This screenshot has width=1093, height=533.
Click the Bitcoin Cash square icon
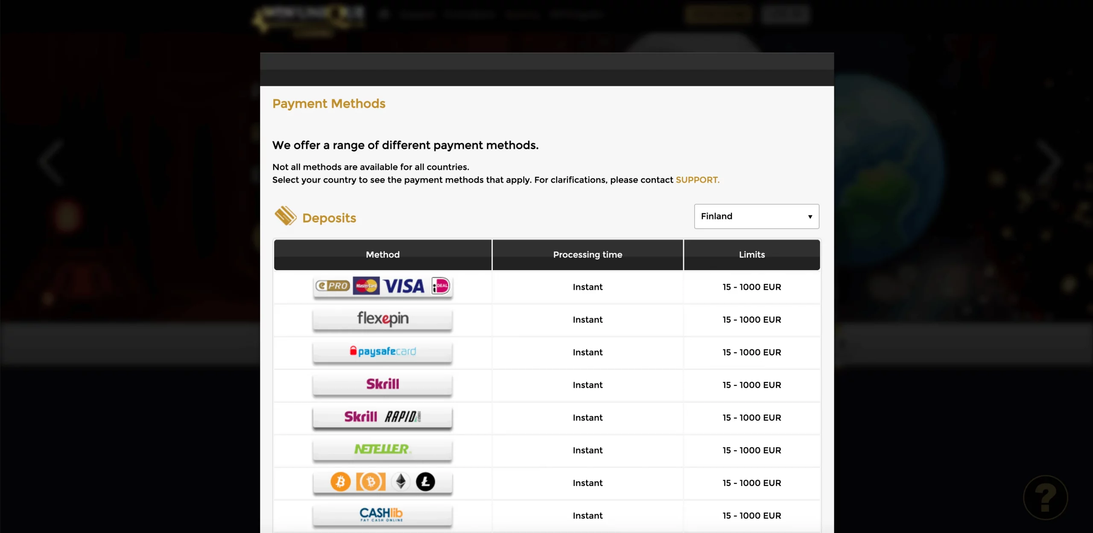pos(371,482)
